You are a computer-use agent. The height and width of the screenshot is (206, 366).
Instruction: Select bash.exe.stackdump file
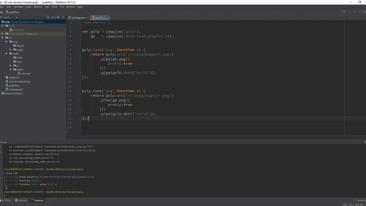click(18, 81)
